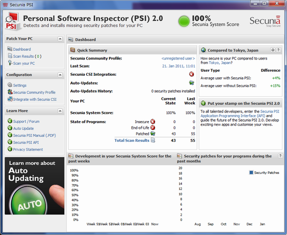Close the Secunia PSI window
This screenshot has width=287, height=235.
pos(277,4)
